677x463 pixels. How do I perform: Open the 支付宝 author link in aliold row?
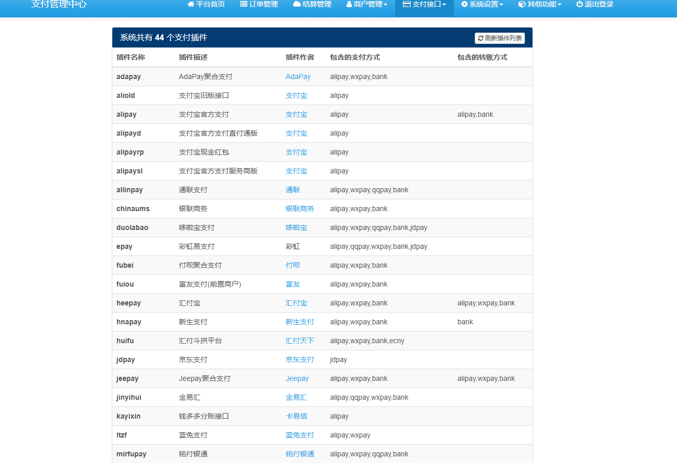296,95
